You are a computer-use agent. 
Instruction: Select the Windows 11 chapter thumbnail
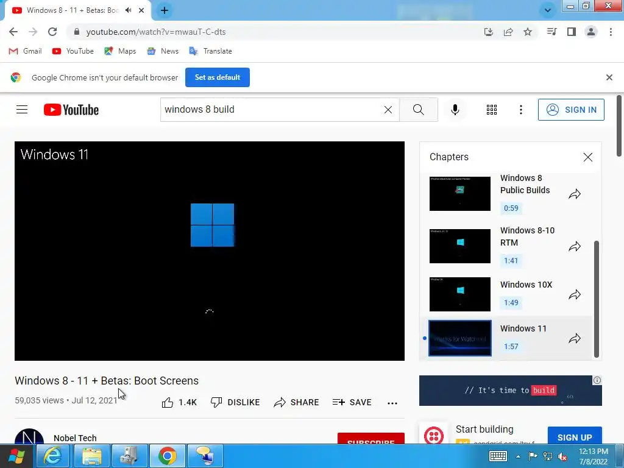click(x=459, y=338)
